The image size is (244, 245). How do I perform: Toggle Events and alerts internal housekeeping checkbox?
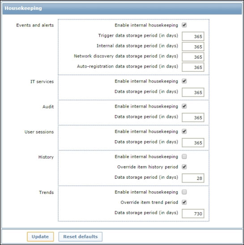pos(184,25)
